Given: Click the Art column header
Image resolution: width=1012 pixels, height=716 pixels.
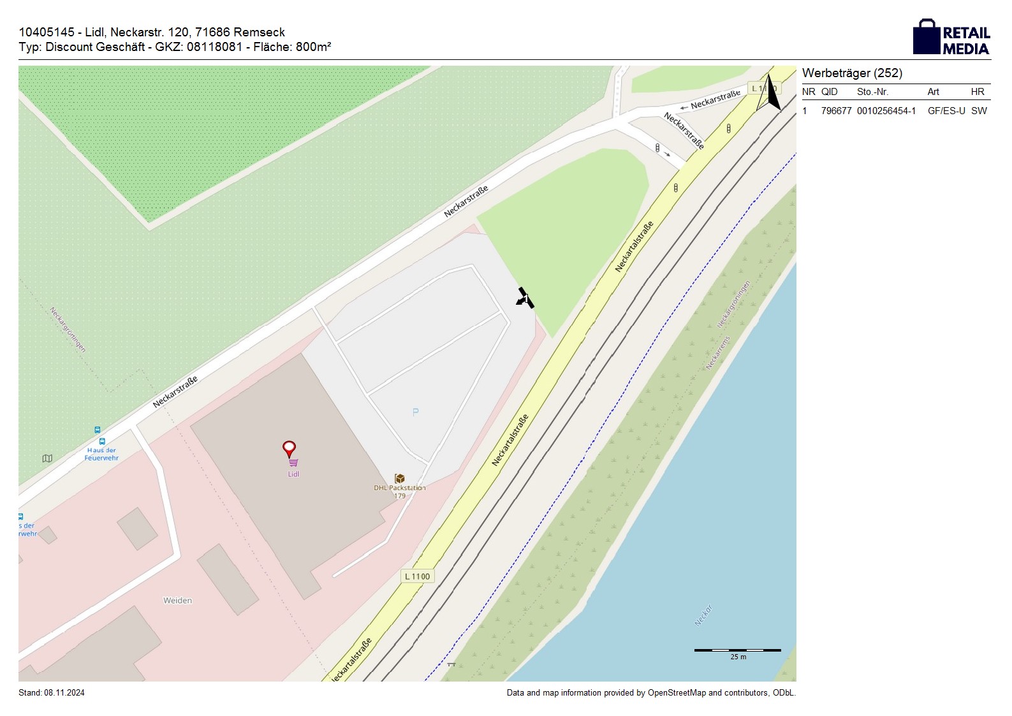Looking at the screenshot, I should coord(933,92).
